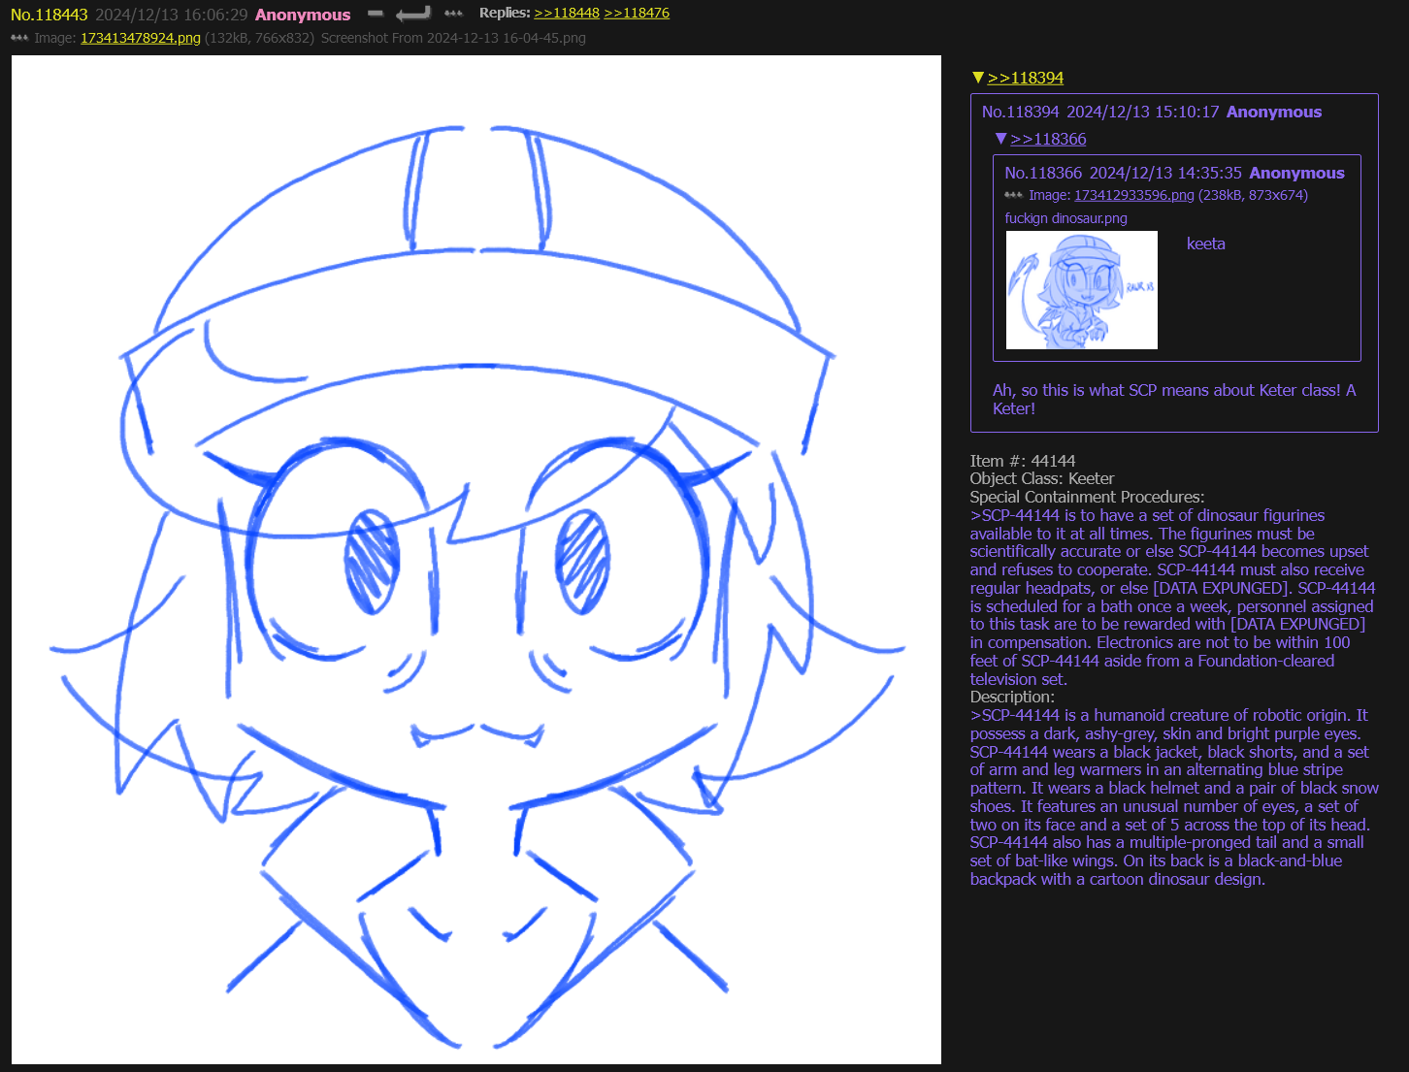Click the 'Special Containment Procedures:' line

(1087, 497)
